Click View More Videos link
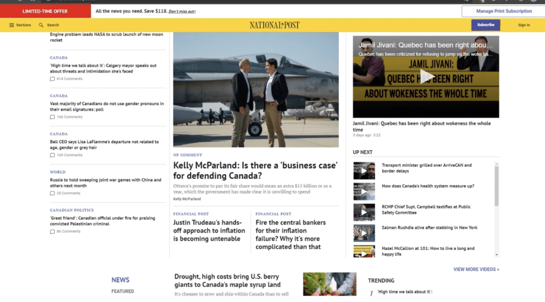Image resolution: width=545 pixels, height=302 pixels. pyautogui.click(x=476, y=270)
